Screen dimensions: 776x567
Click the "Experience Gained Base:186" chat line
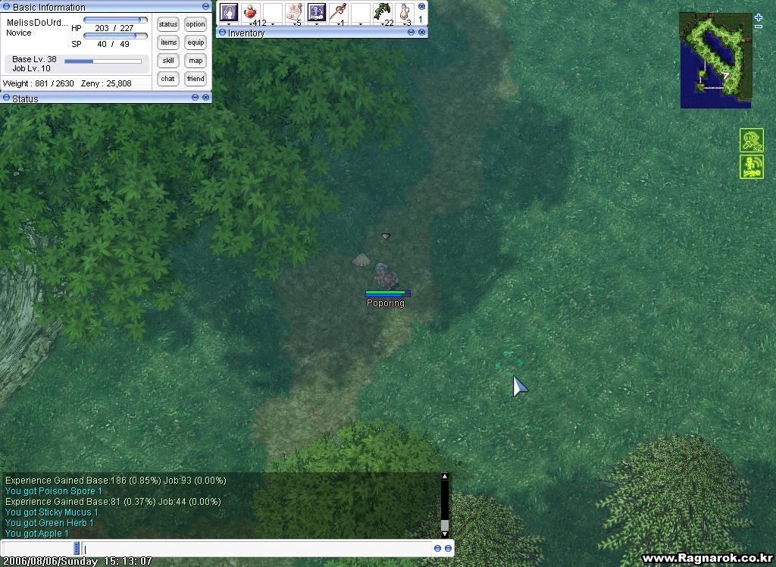116,481
